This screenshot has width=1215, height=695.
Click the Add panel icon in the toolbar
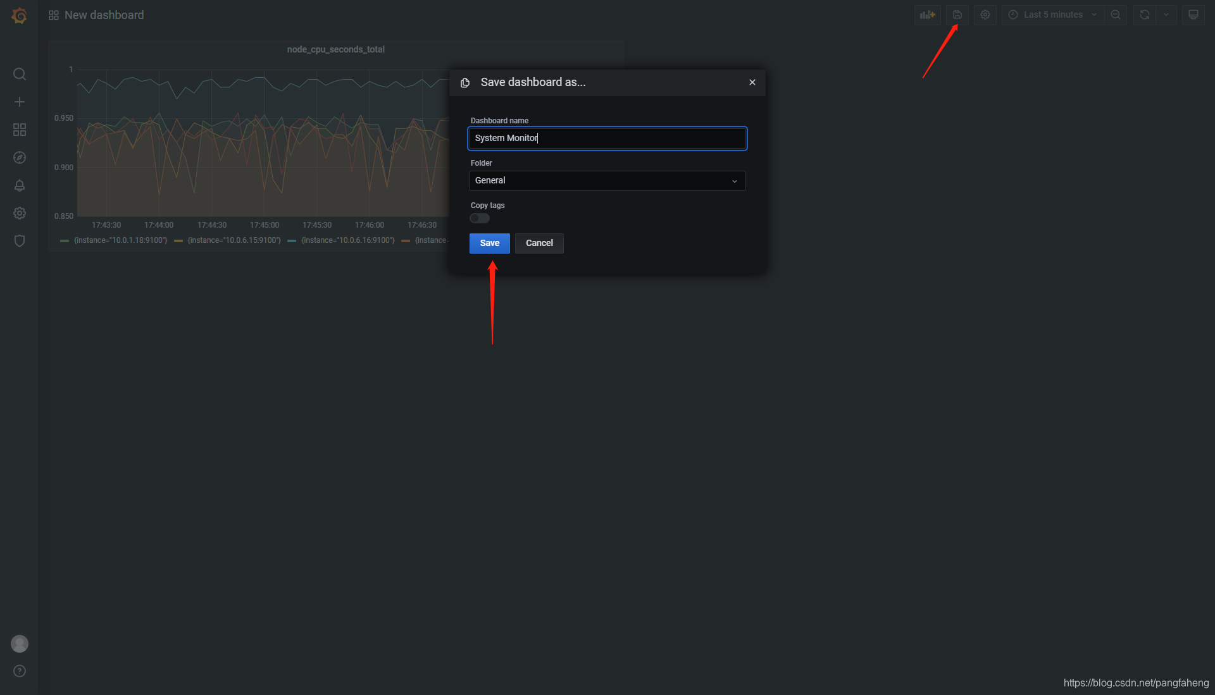(x=928, y=15)
